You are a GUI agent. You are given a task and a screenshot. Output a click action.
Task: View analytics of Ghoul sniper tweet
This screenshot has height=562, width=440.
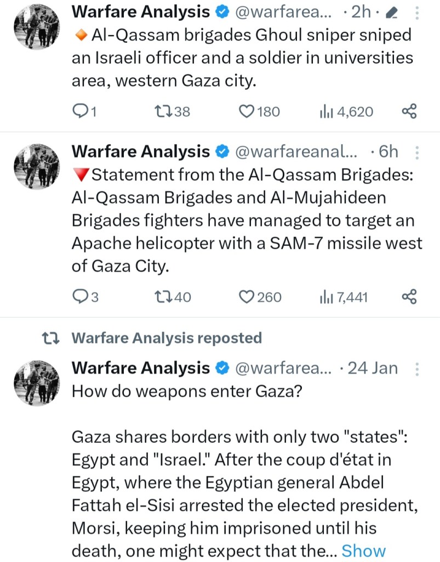pyautogui.click(x=346, y=112)
